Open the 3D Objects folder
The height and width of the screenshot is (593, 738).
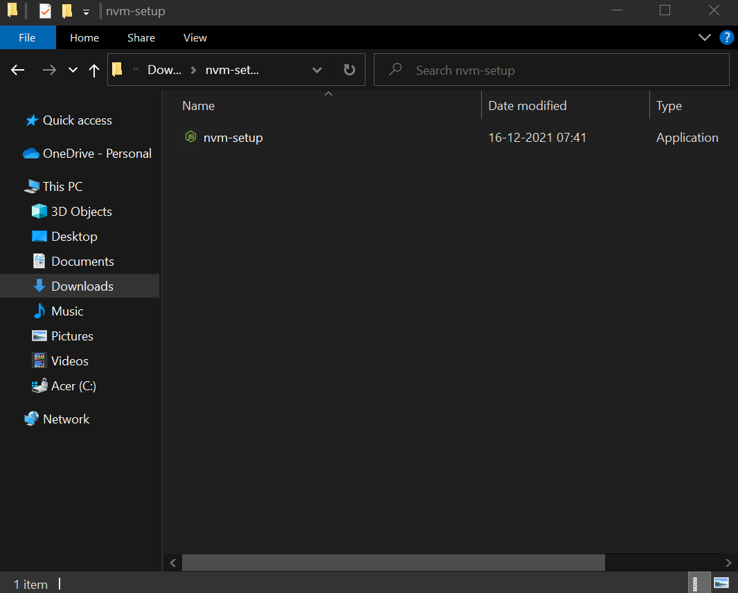82,211
